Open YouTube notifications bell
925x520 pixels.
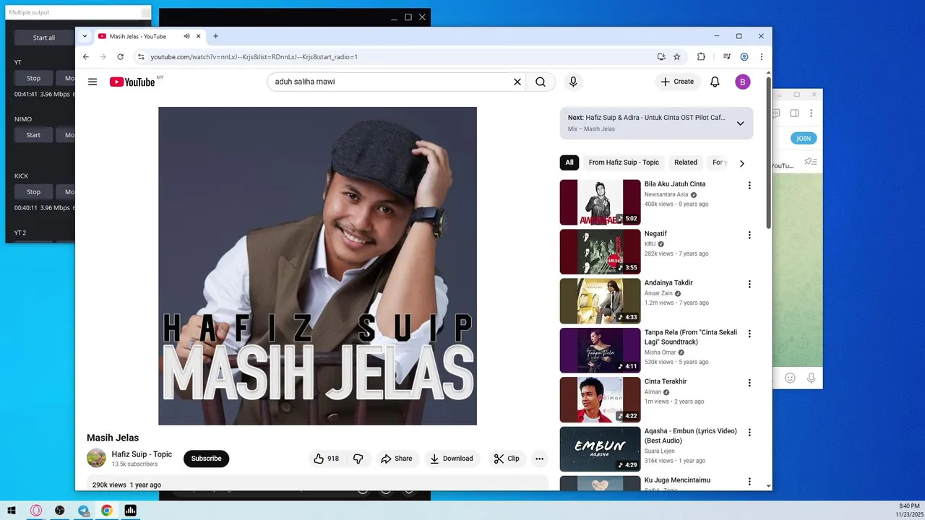tap(715, 82)
